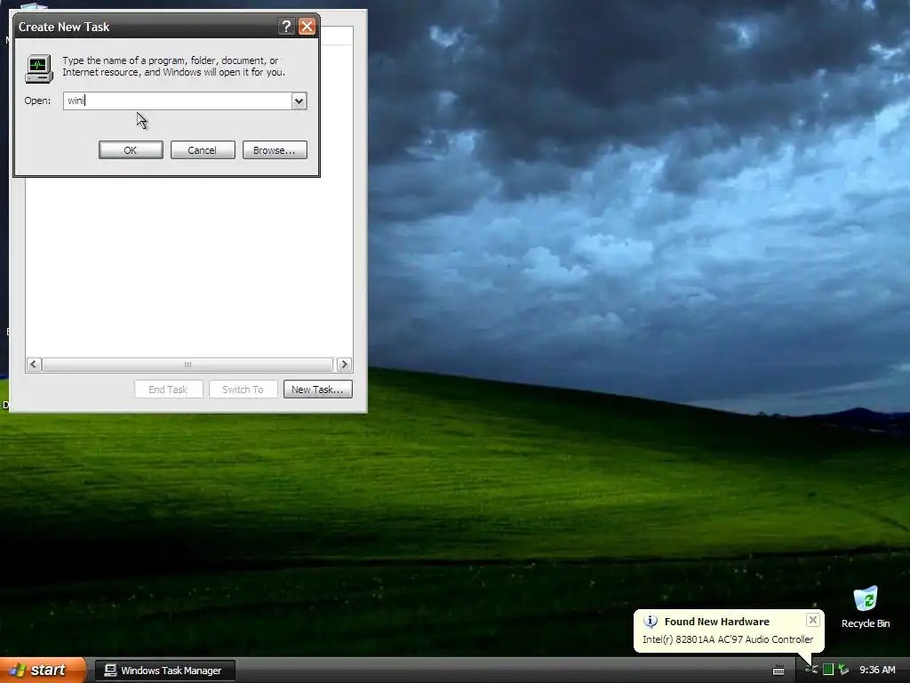This screenshot has height=683, width=910.
Task: Focus the Open text field containing 'wini'
Action: coord(178,101)
